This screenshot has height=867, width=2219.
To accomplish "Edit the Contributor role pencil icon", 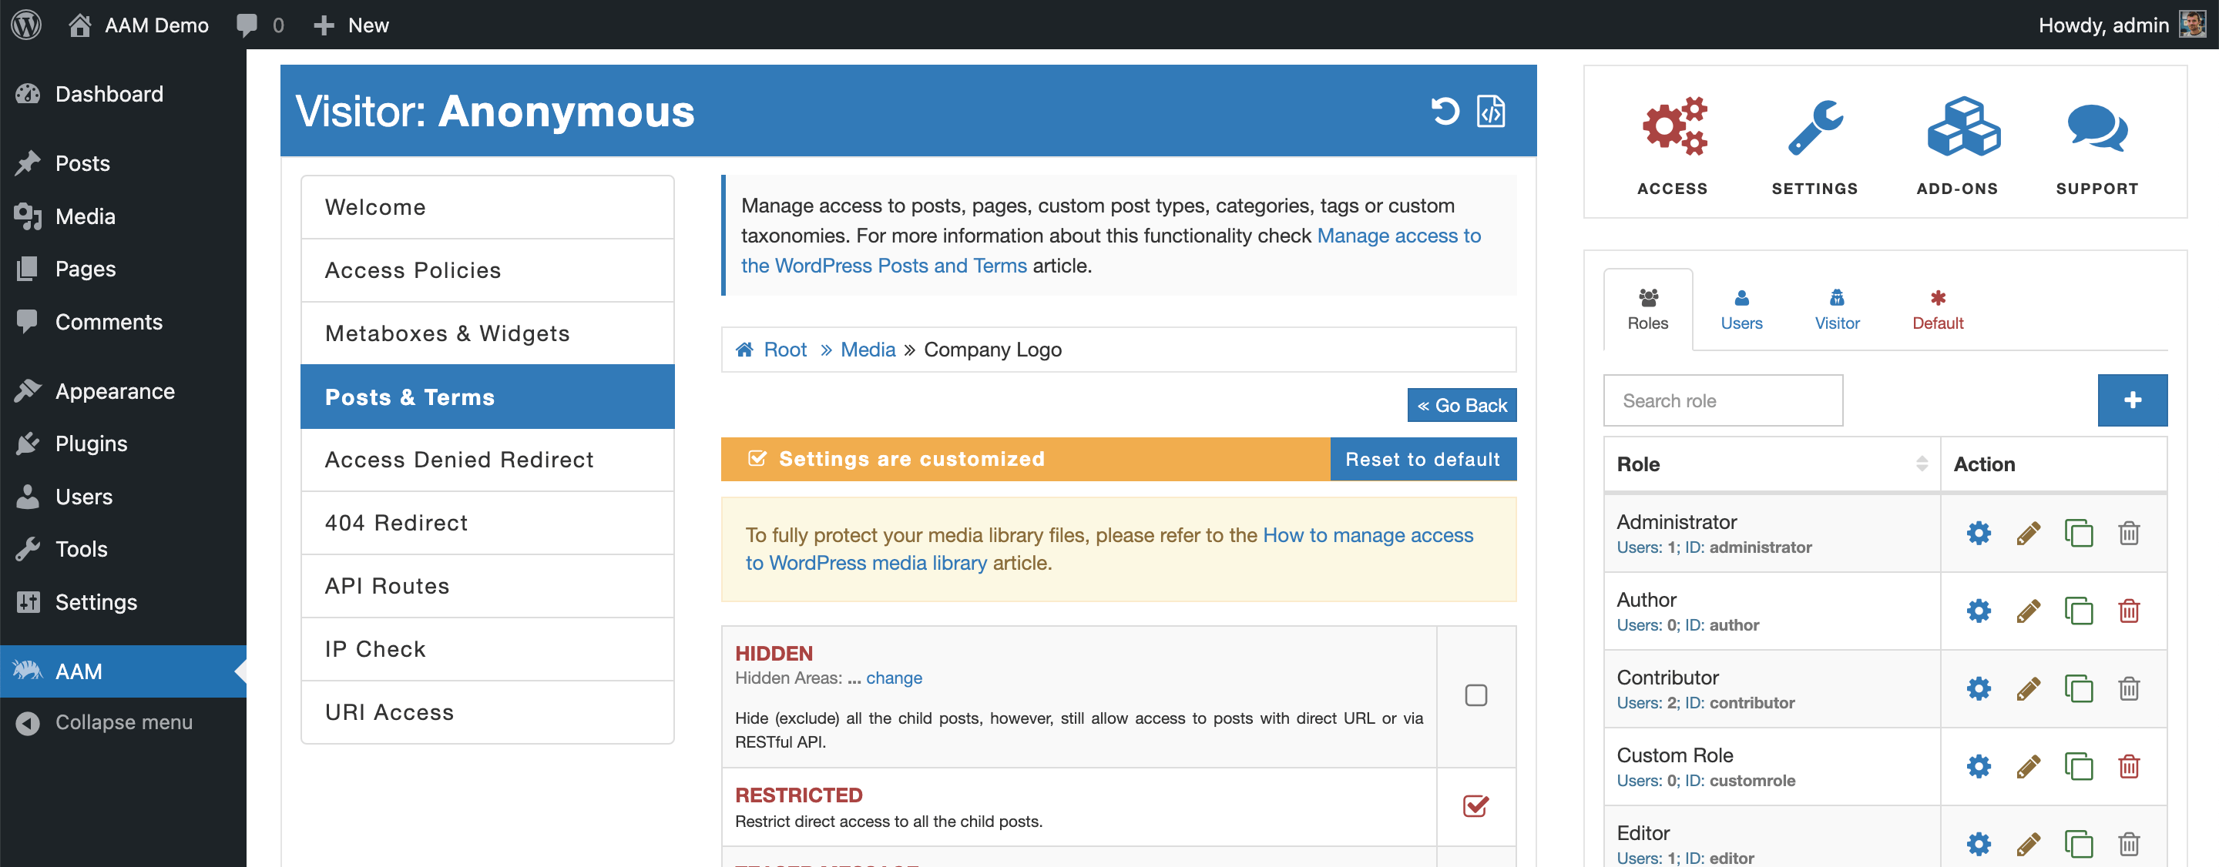I will coord(2029,688).
